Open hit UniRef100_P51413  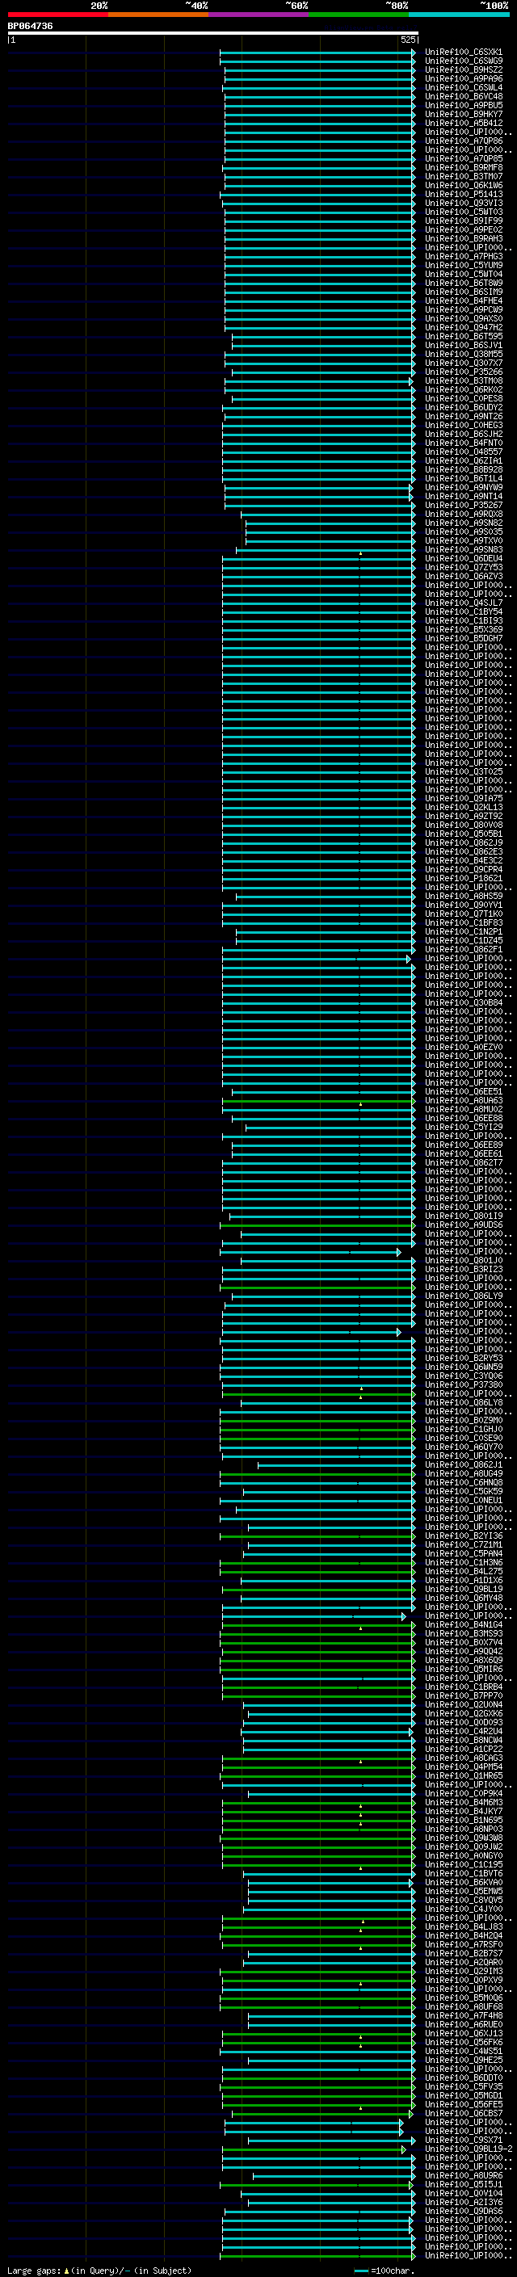(x=464, y=195)
